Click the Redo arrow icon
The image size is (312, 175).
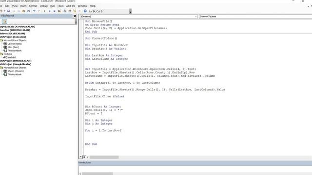pos(39,11)
